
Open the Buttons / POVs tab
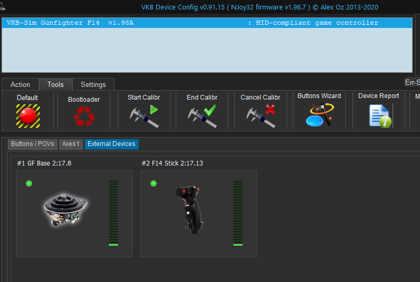tap(33, 144)
